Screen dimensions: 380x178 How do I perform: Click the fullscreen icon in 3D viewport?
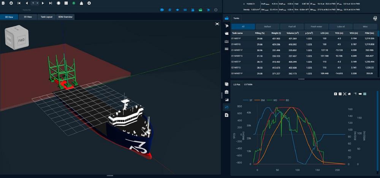[x=217, y=24]
